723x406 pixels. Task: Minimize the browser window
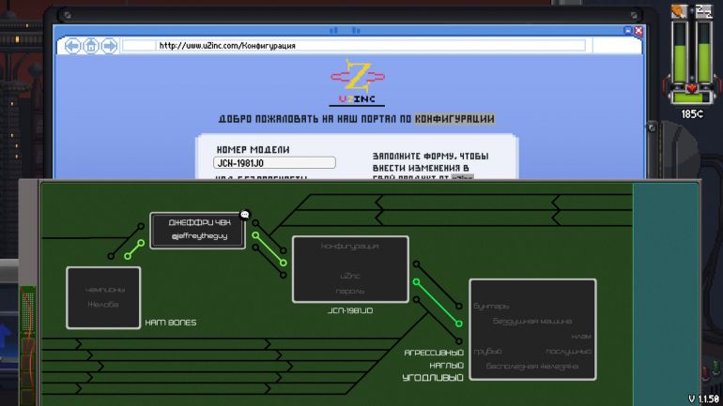[x=627, y=31]
